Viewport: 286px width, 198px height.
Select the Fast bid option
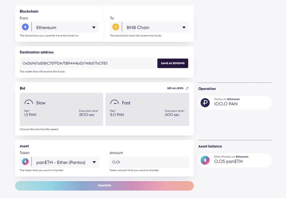click(x=147, y=109)
